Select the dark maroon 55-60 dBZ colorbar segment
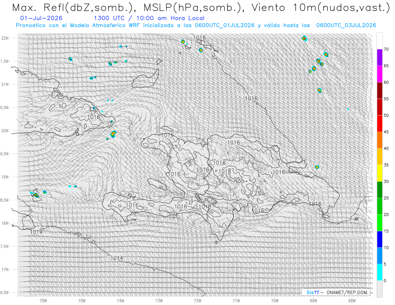395x305 pixels. [380, 90]
